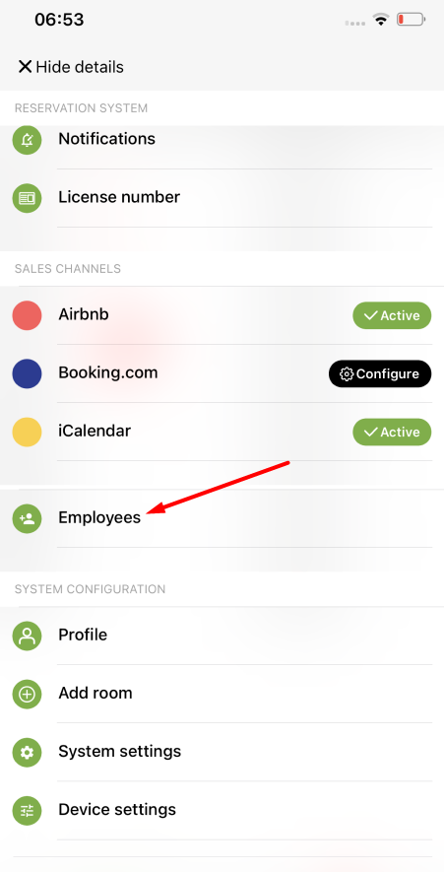
Task: Open the Employees menu entry
Action: pos(222,518)
